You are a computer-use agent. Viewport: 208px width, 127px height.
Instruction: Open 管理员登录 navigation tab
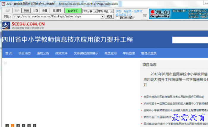pos(149,53)
